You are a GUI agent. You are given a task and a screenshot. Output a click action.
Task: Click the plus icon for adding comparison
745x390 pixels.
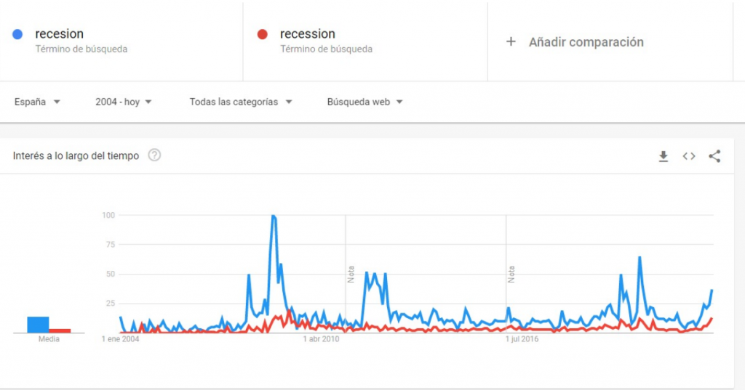(511, 42)
